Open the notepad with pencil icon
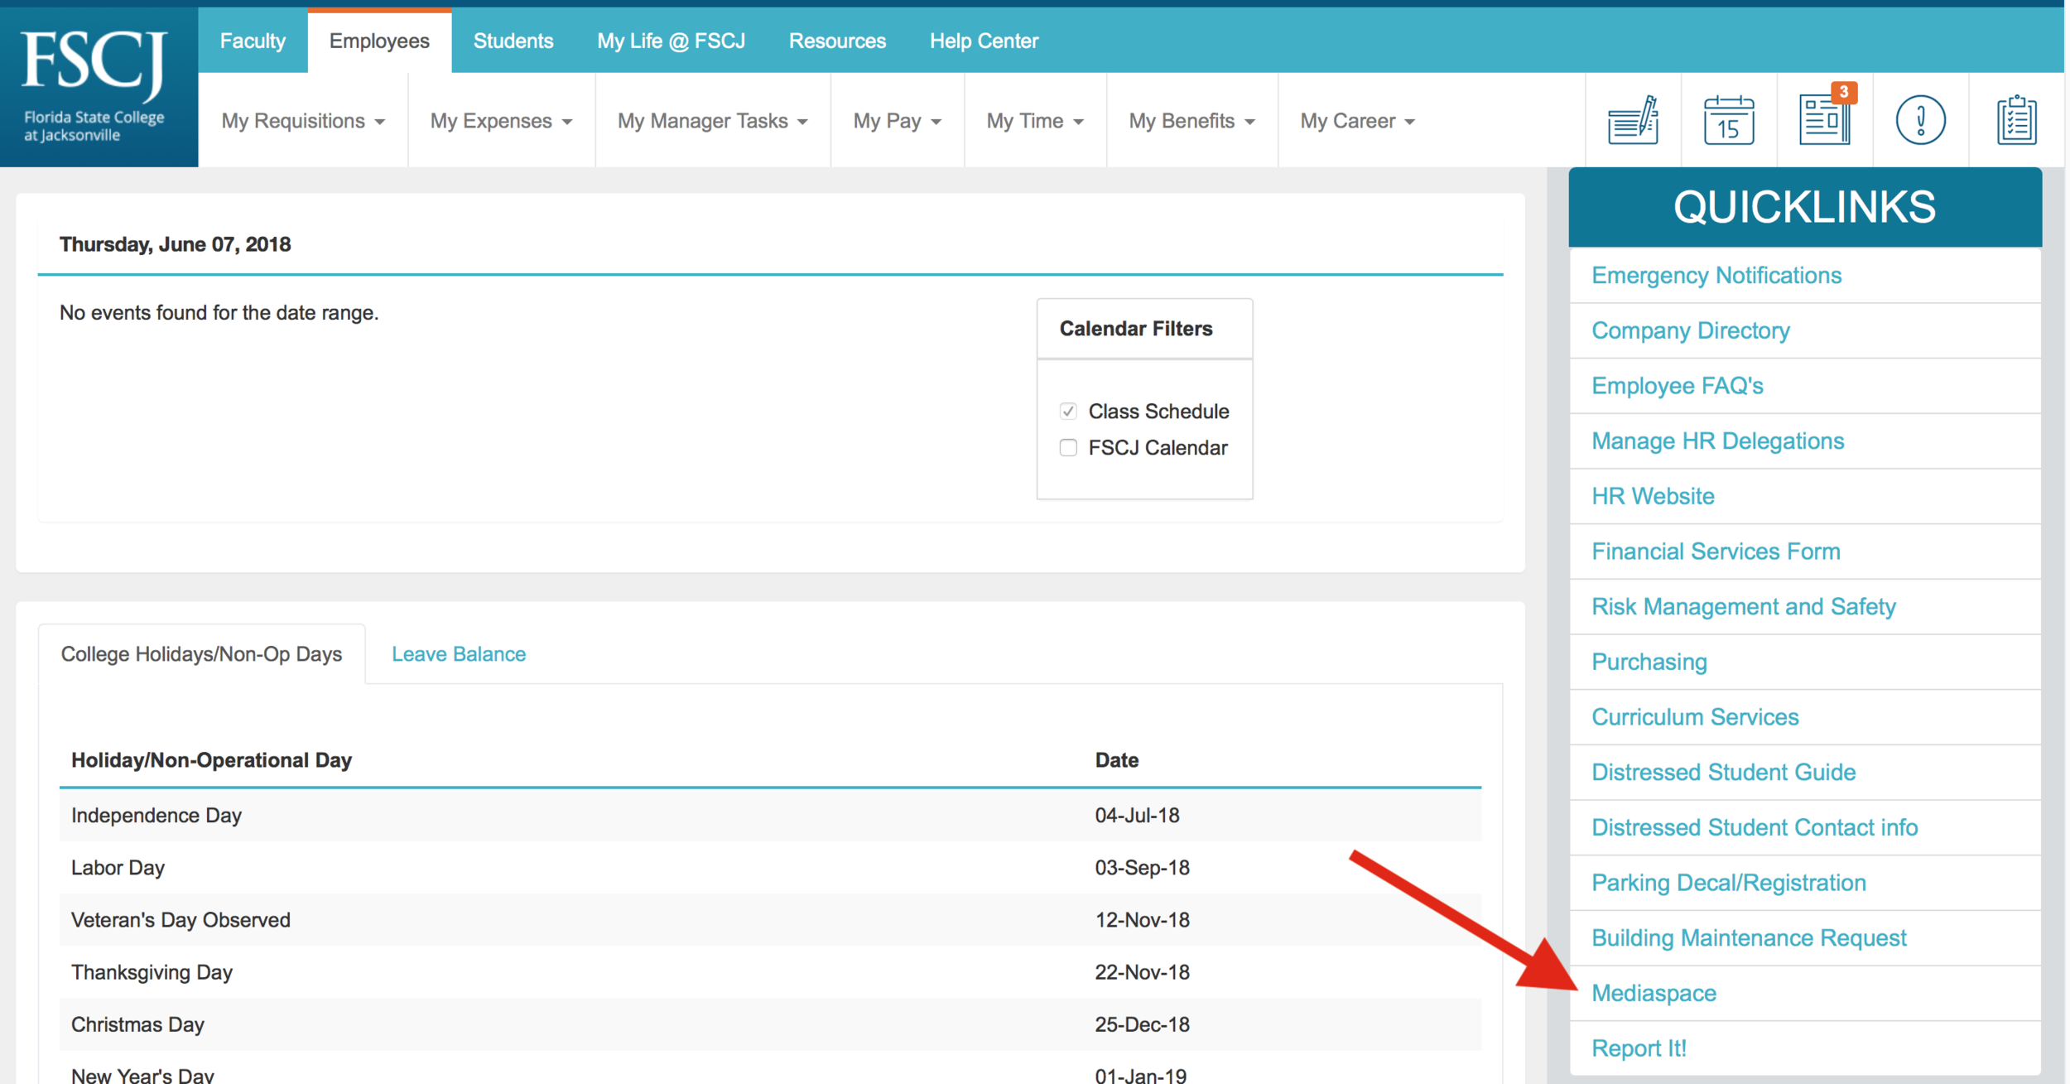 click(x=1633, y=121)
